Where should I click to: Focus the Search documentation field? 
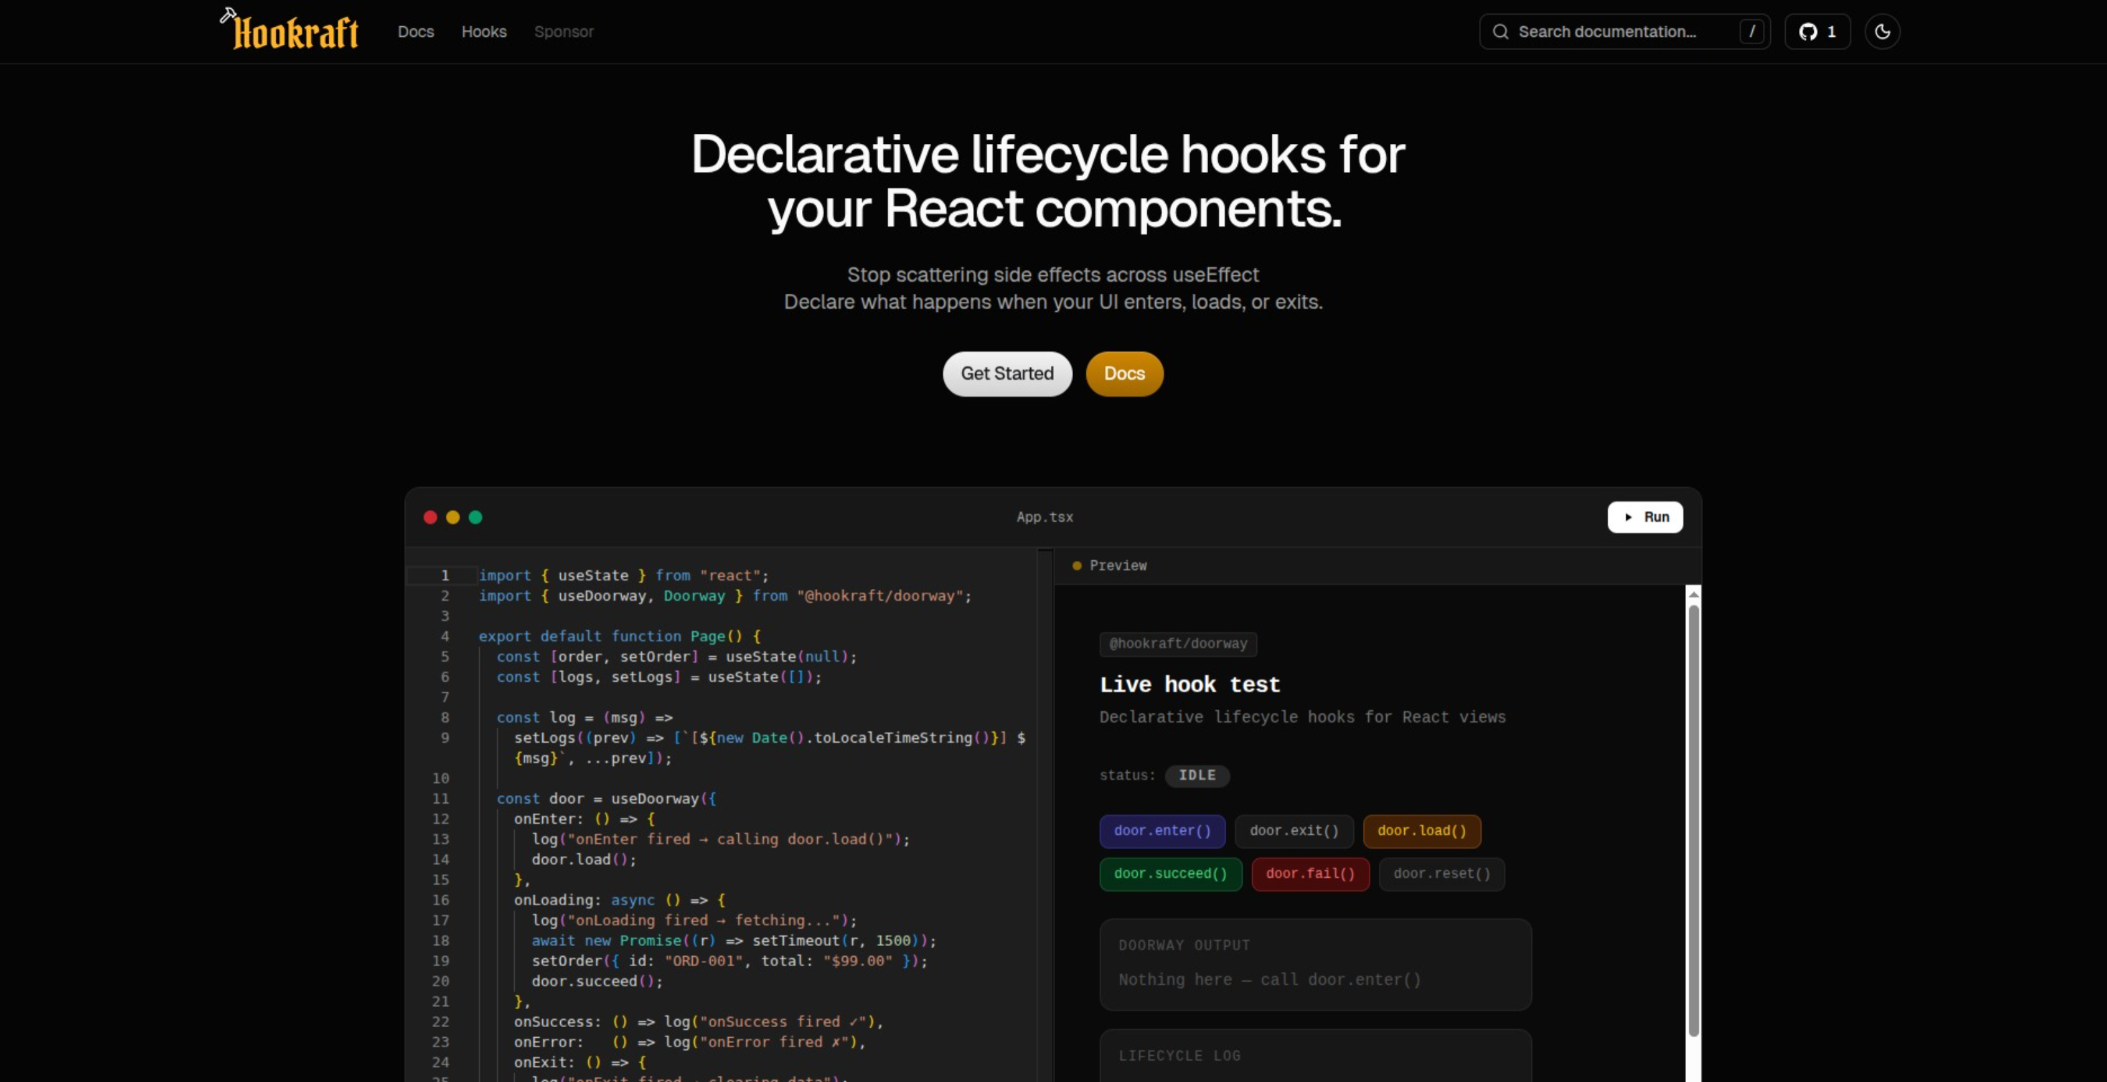pyautogui.click(x=1624, y=32)
